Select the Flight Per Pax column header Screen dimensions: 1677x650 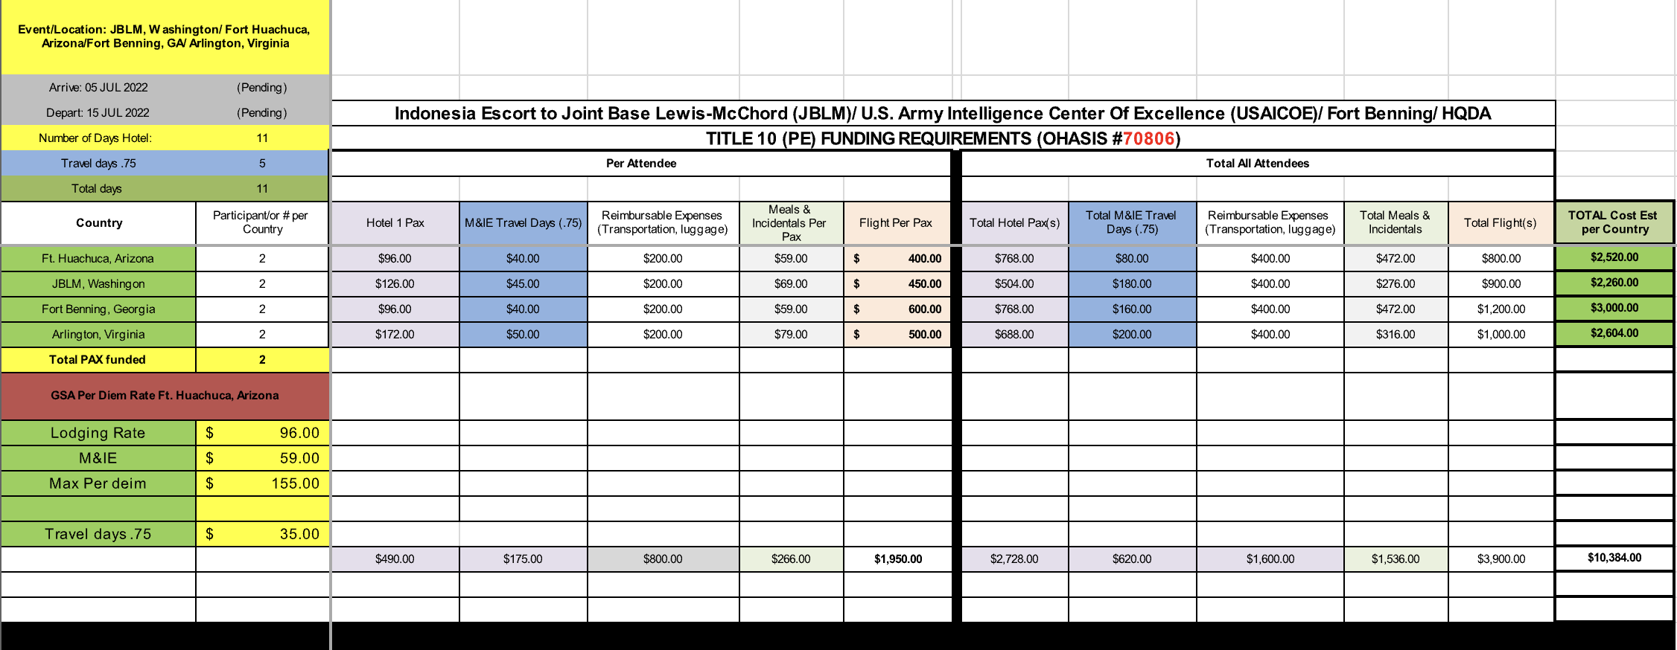point(896,223)
